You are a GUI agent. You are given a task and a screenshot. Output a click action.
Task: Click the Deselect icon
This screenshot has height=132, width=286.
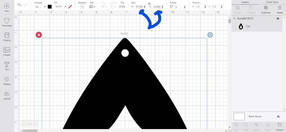pyautogui.click(x=82, y=7)
